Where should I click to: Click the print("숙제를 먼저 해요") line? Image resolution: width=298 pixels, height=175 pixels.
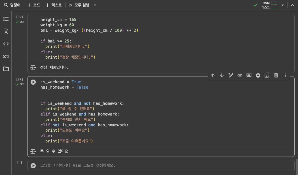click(x=70, y=119)
